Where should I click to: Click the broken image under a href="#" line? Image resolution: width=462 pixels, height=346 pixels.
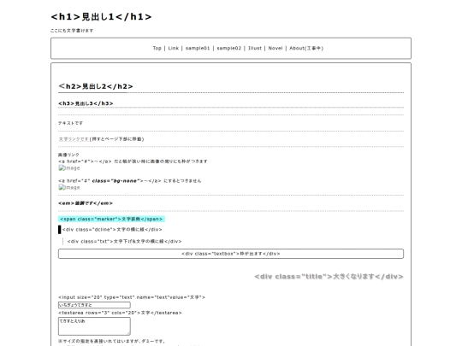[69, 168]
